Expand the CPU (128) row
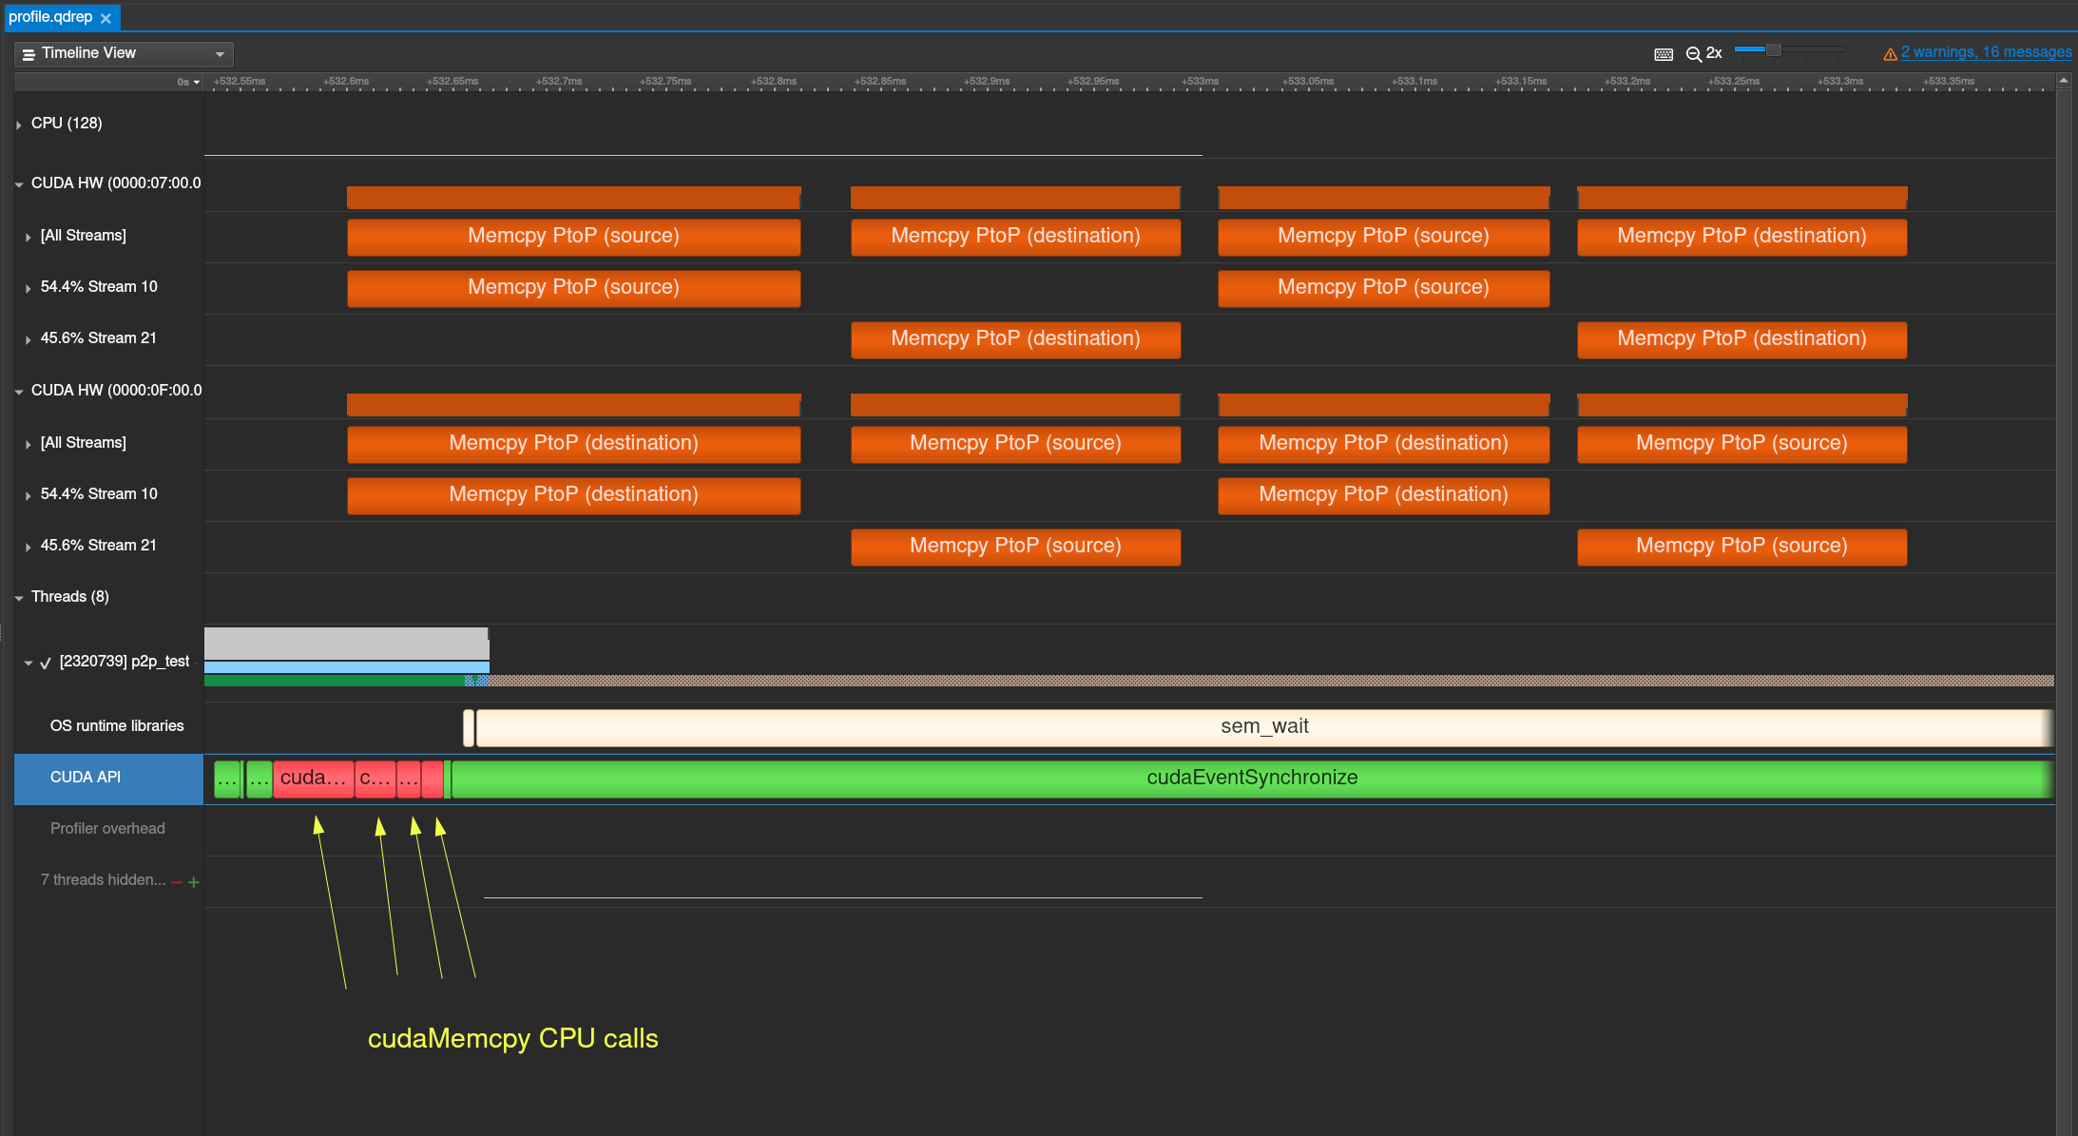 (x=19, y=125)
